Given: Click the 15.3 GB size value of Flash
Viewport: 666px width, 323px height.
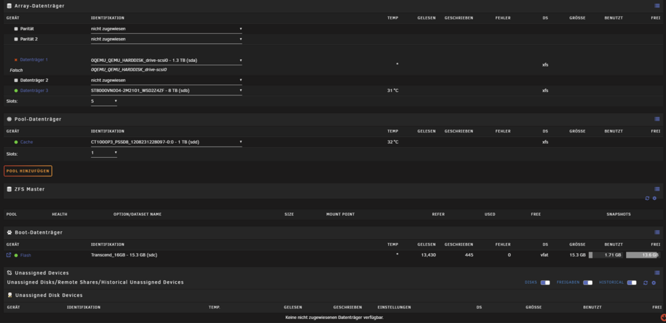Looking at the screenshot, I should (577, 255).
